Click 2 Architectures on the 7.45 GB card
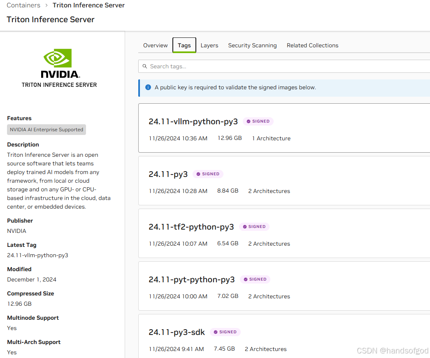This screenshot has width=430, height=358. click(x=265, y=349)
